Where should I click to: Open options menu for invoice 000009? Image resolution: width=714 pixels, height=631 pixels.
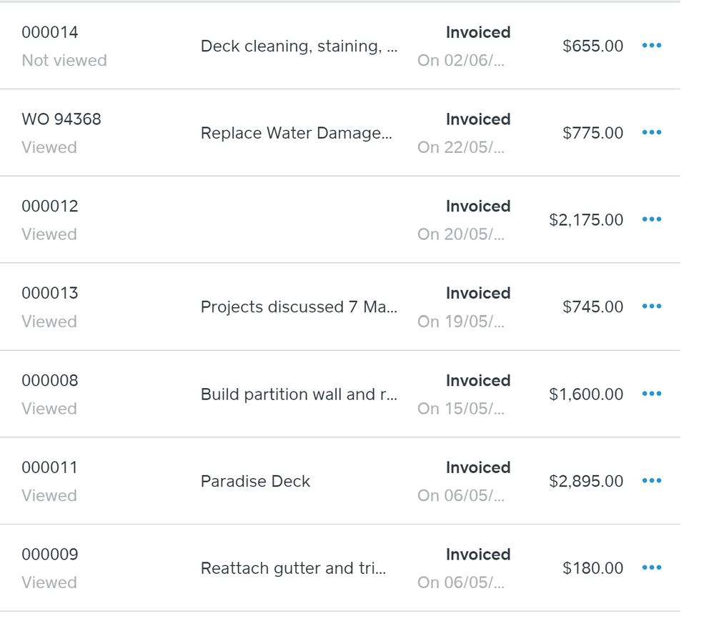coord(651,568)
